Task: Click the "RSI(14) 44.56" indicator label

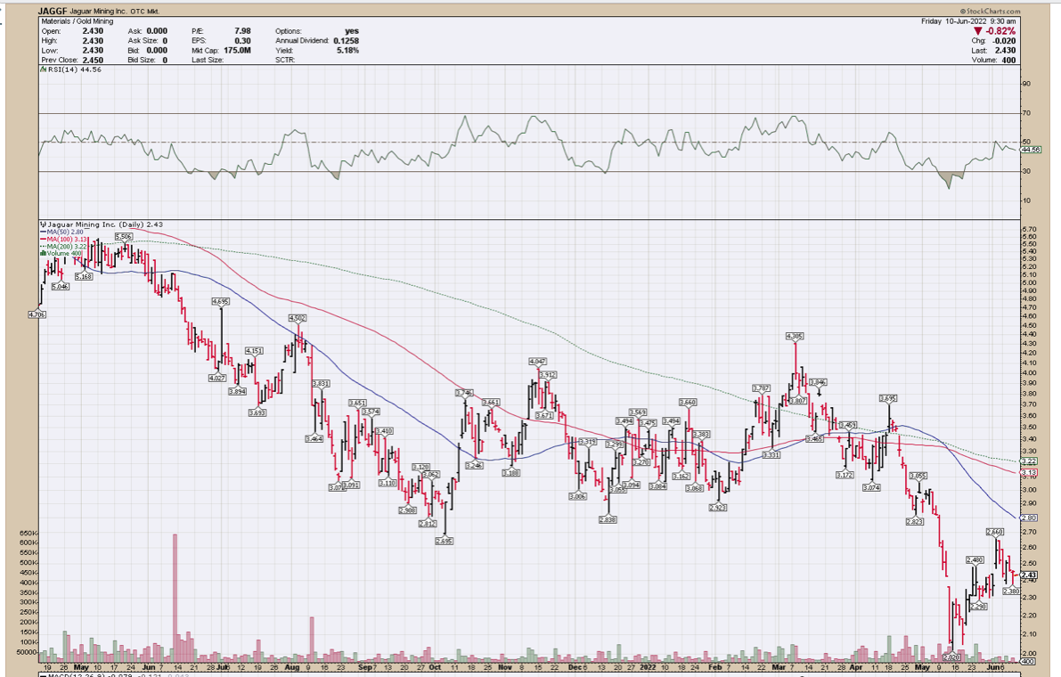Action: point(75,69)
